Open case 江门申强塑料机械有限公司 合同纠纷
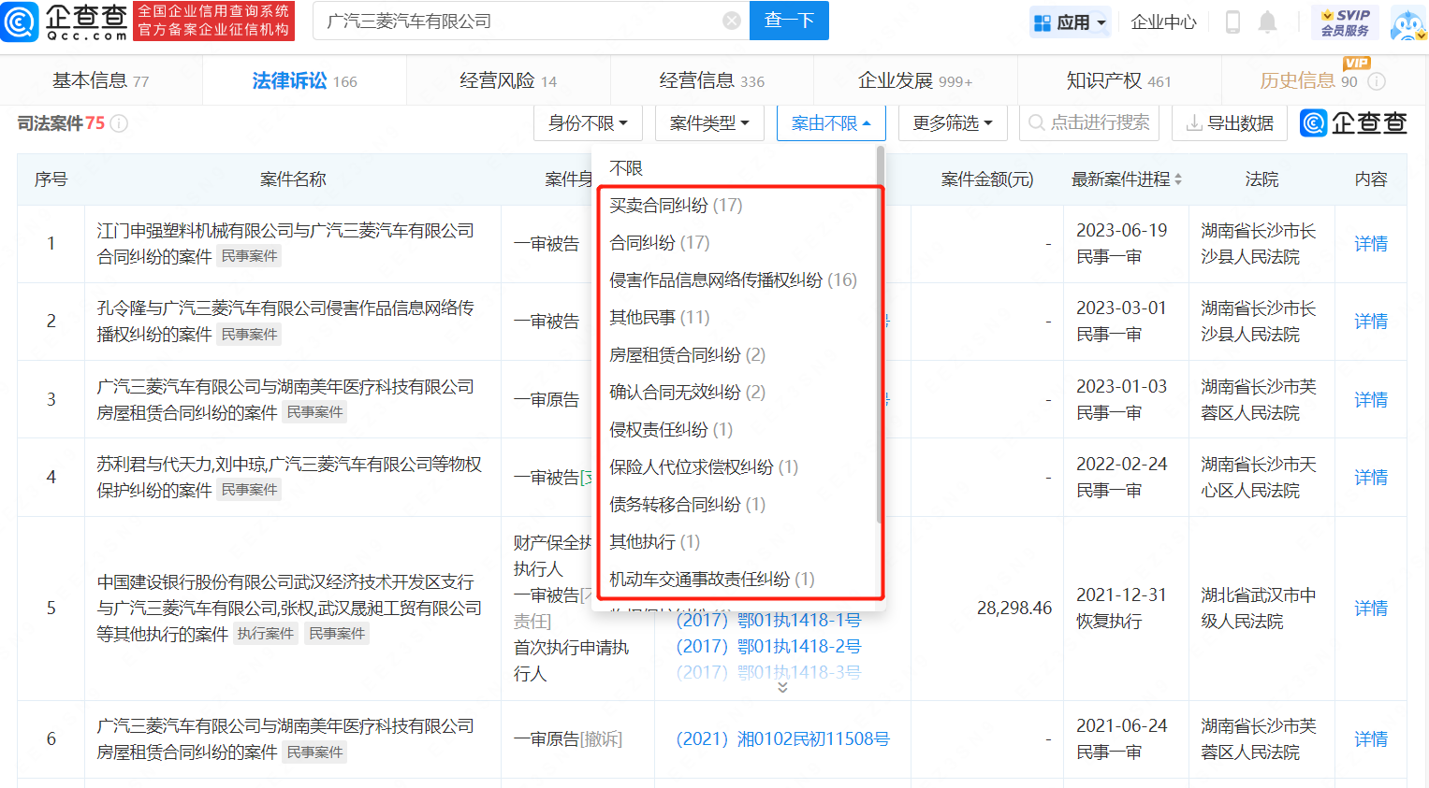This screenshot has width=1429, height=788. (x=285, y=243)
